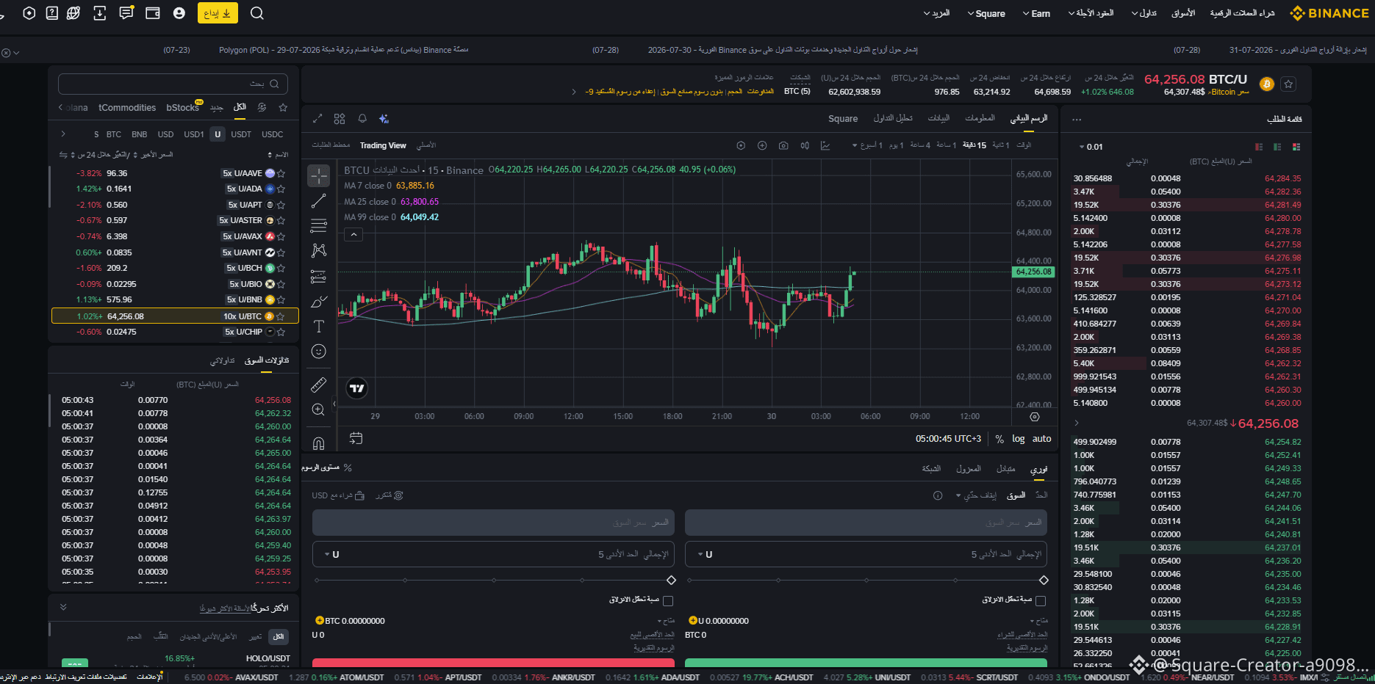This screenshot has width=1375, height=684.
Task: Open the Earn menu dropdown in navigation
Action: click(1036, 13)
